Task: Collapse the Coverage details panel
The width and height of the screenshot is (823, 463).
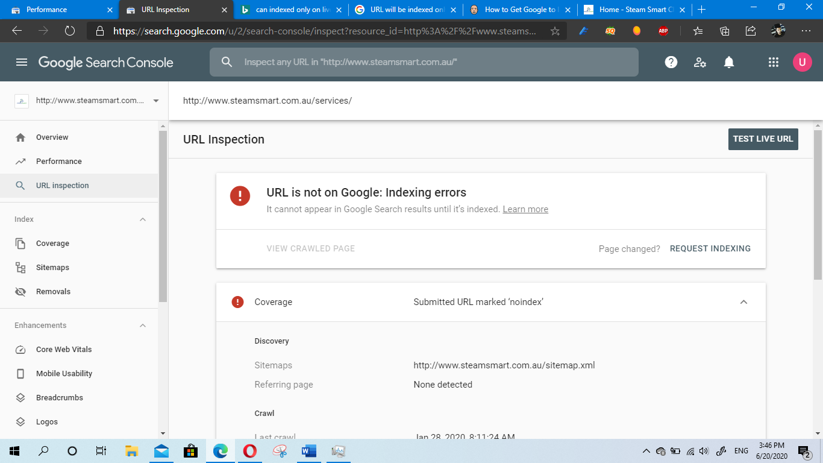Action: 743,302
